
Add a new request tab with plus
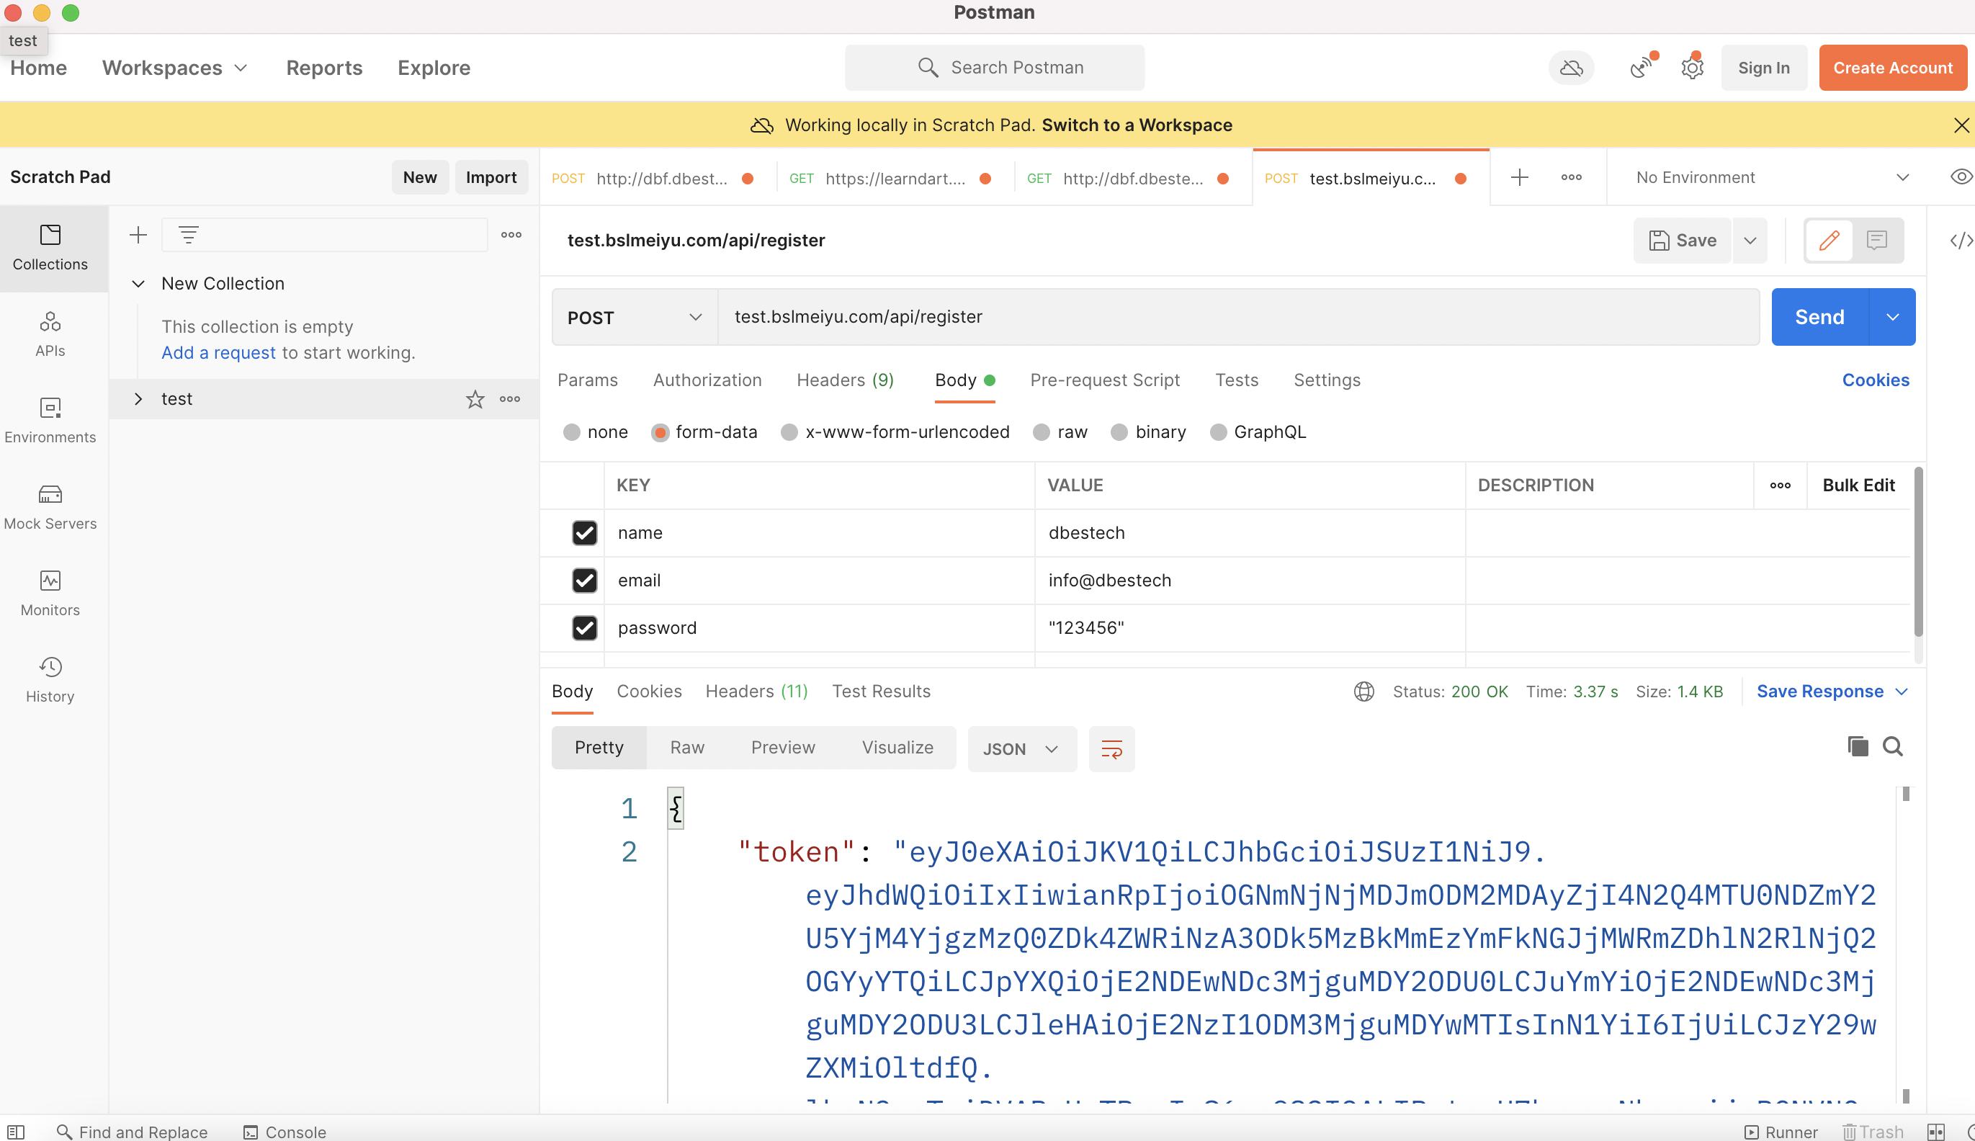1519,177
